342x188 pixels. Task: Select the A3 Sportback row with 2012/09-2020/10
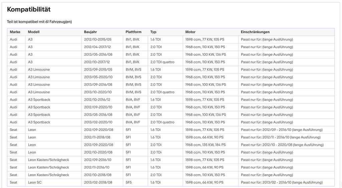point(171,107)
